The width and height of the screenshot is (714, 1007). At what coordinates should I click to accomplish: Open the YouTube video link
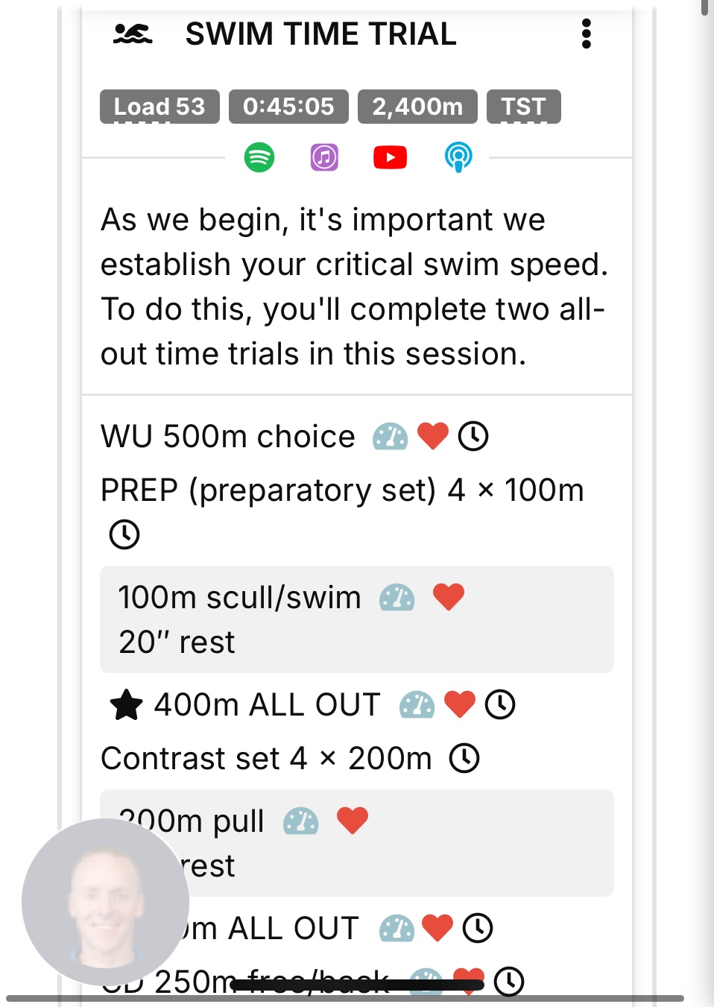pyautogui.click(x=390, y=157)
